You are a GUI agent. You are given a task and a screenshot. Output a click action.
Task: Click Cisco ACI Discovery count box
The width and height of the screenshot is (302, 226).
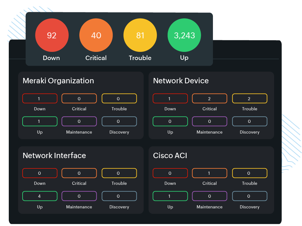click(250, 196)
